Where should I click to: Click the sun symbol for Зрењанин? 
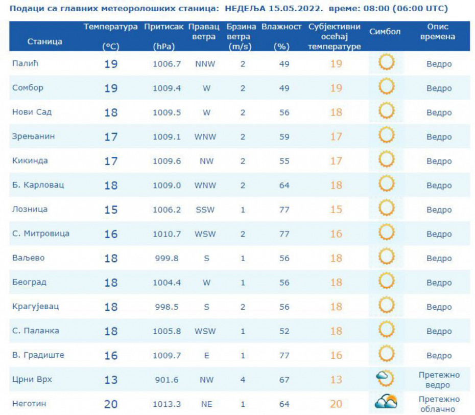tap(387, 135)
